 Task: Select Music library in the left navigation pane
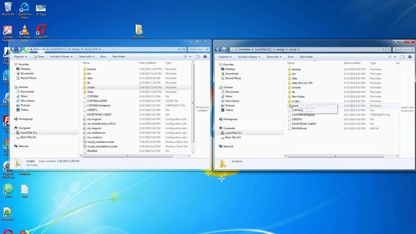[x=24, y=96]
